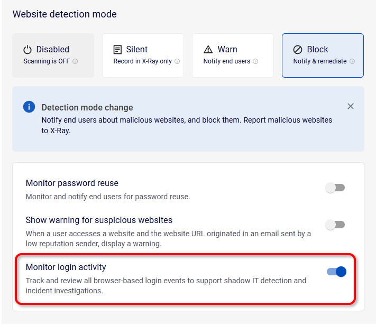The image size is (376, 325).
Task: Click the block circle icon on Block card
Action: (298, 50)
